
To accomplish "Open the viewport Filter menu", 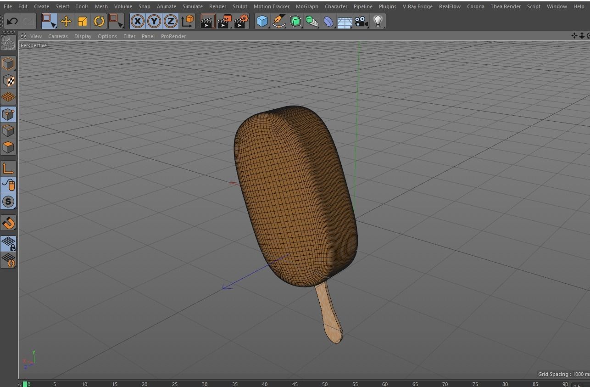I will point(129,36).
